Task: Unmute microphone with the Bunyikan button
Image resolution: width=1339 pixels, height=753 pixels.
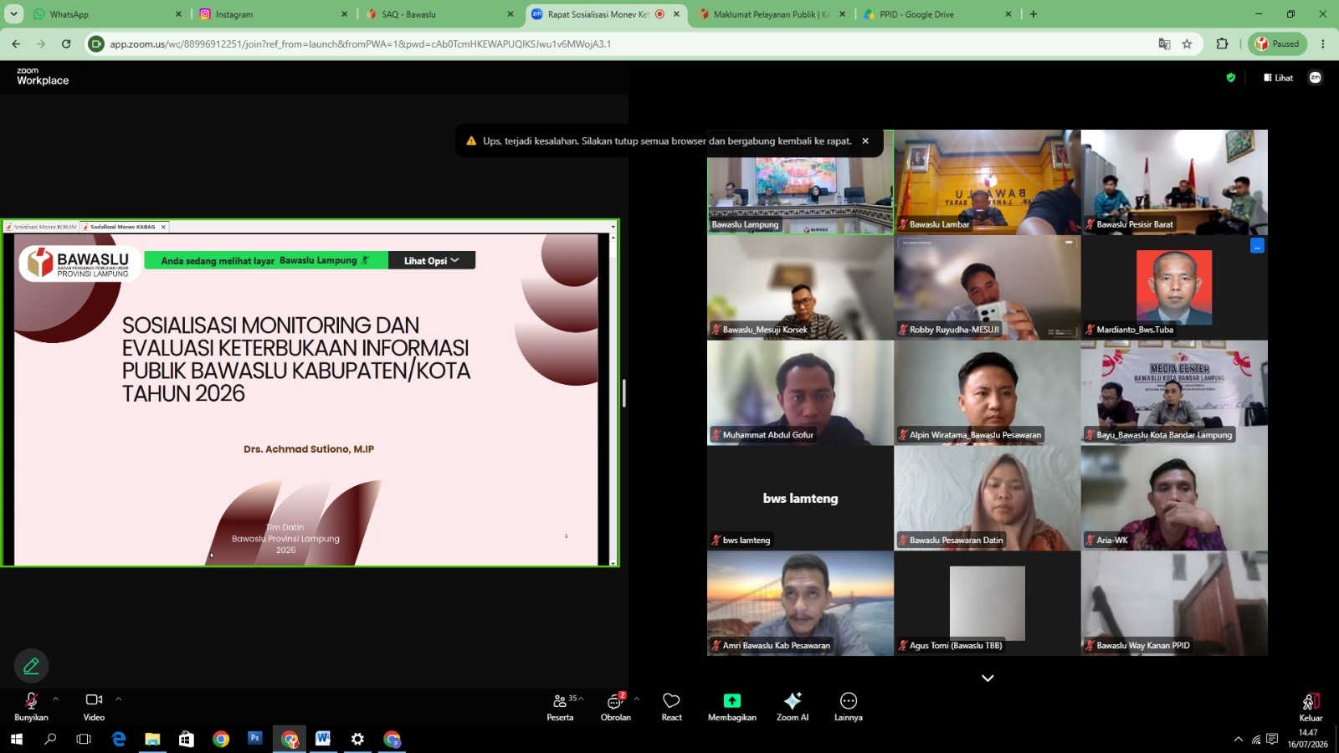Action: click(31, 706)
